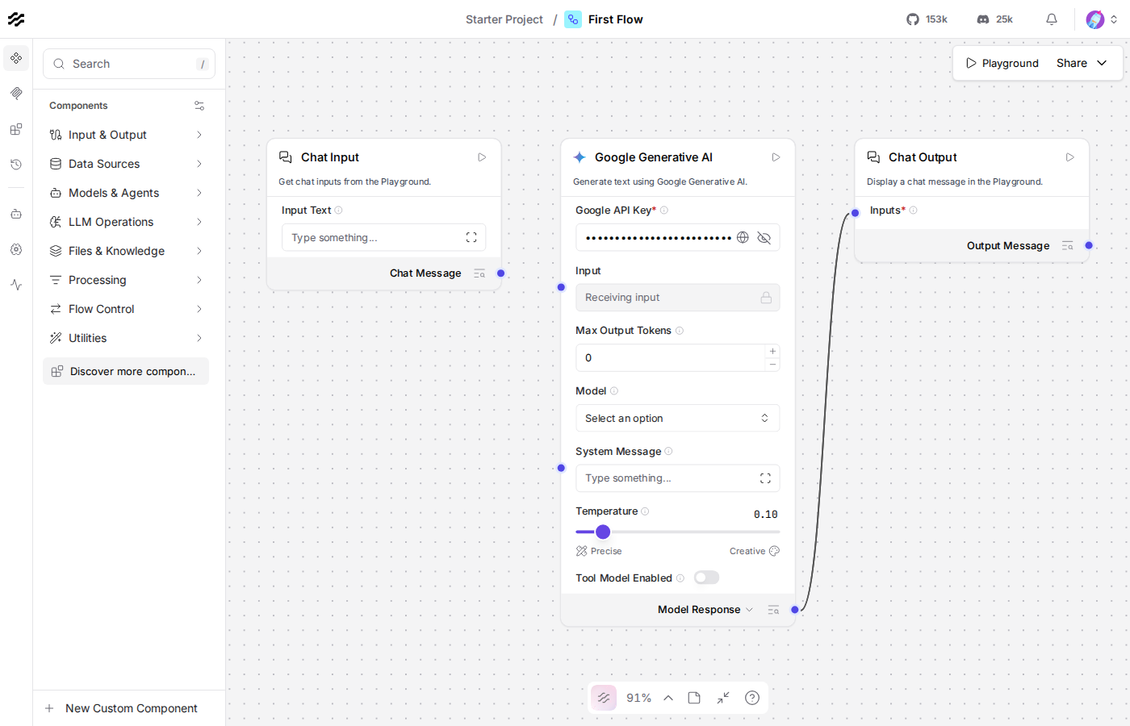Adjust the Temperature slider handle

click(x=603, y=532)
